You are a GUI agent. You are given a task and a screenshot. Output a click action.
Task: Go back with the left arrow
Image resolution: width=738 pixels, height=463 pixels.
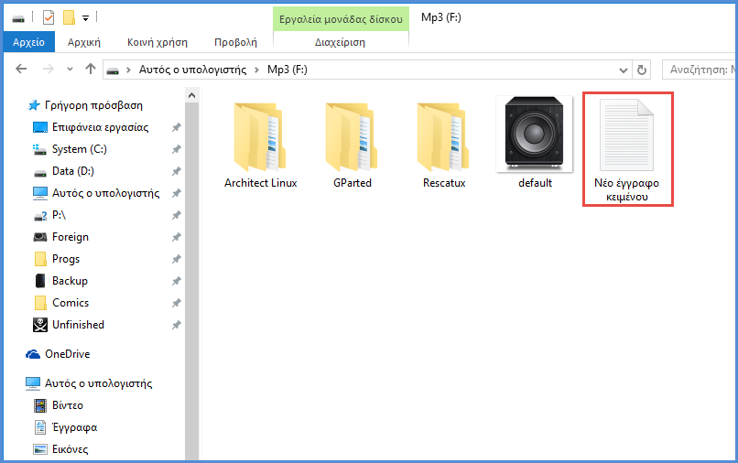[x=21, y=70]
